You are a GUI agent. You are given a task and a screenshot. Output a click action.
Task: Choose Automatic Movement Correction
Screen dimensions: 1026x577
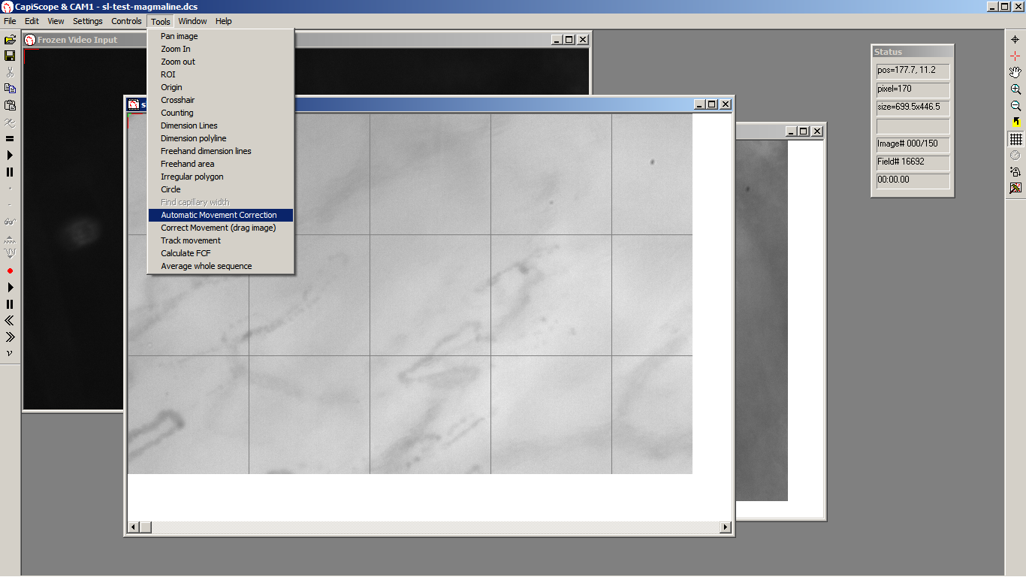220,215
